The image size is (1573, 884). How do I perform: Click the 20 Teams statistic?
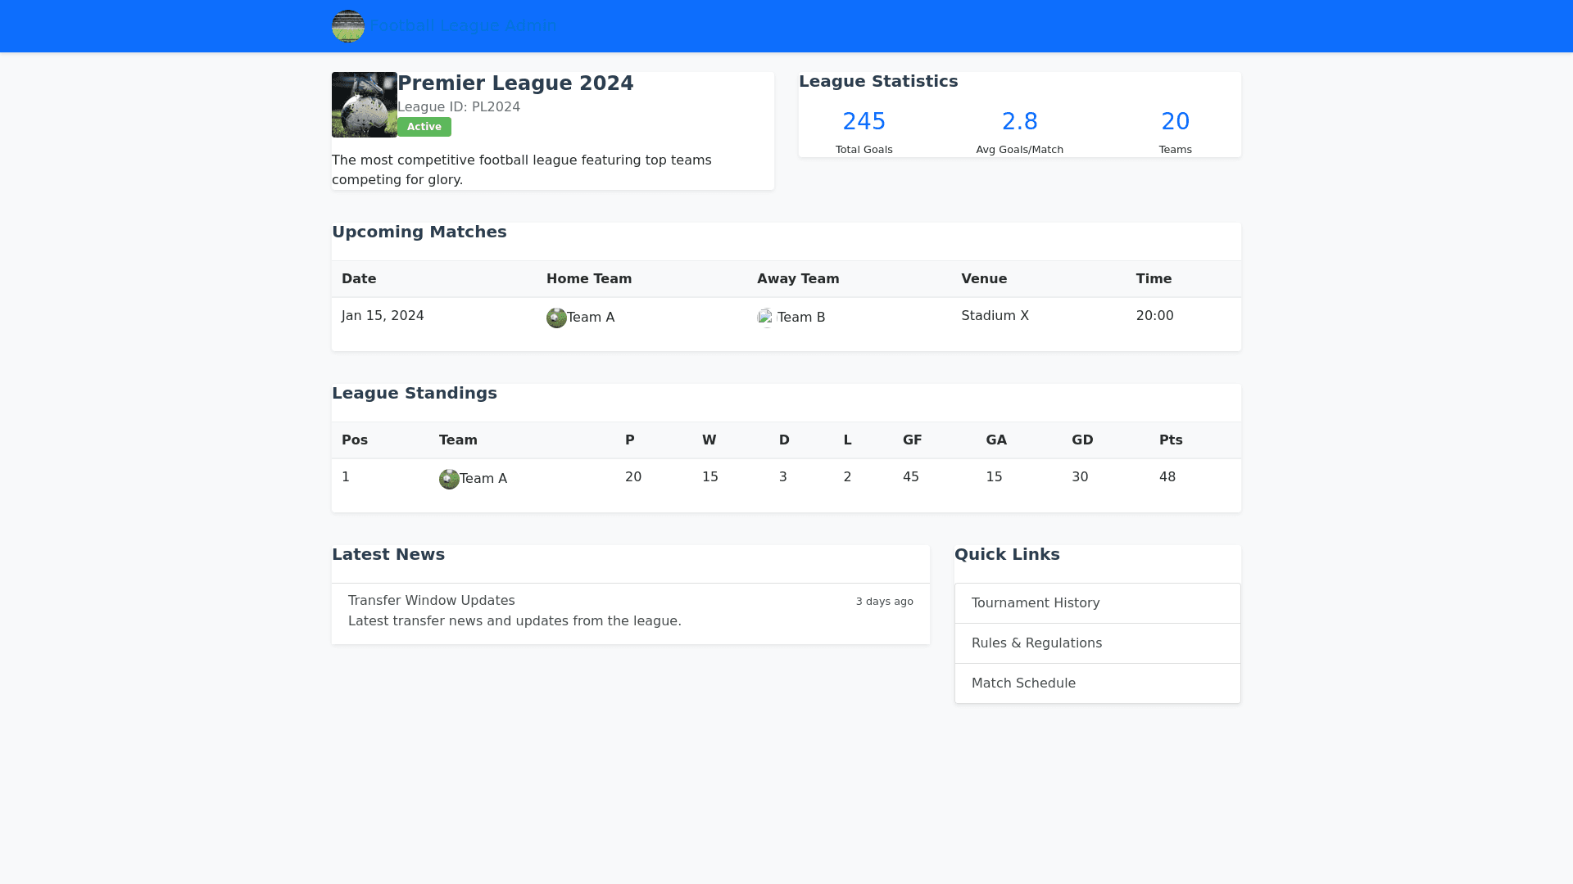pos(1176,122)
